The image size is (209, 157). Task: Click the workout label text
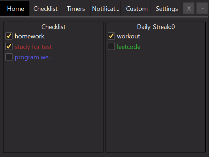point(129,36)
